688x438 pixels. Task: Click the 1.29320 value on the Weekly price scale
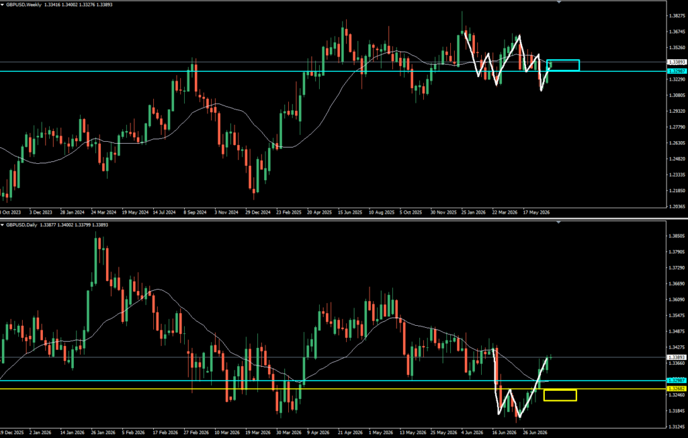point(677,111)
